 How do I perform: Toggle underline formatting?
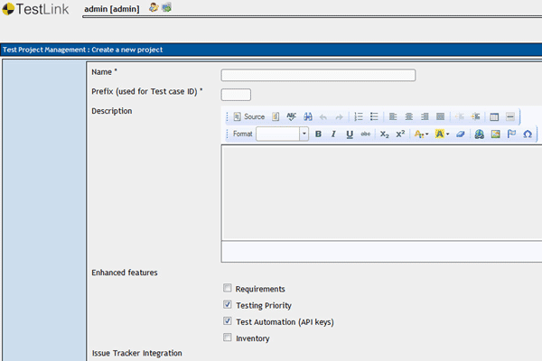[x=350, y=134]
